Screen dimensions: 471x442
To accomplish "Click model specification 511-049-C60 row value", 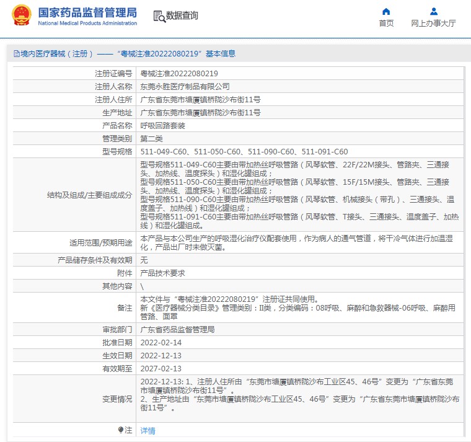I will click(x=244, y=152).
